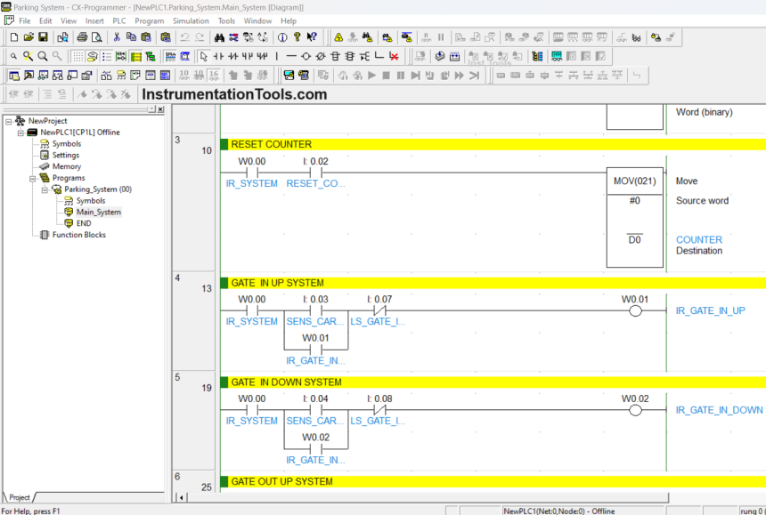
Task: Collapse the NewProject tree node
Action: [x=9, y=121]
